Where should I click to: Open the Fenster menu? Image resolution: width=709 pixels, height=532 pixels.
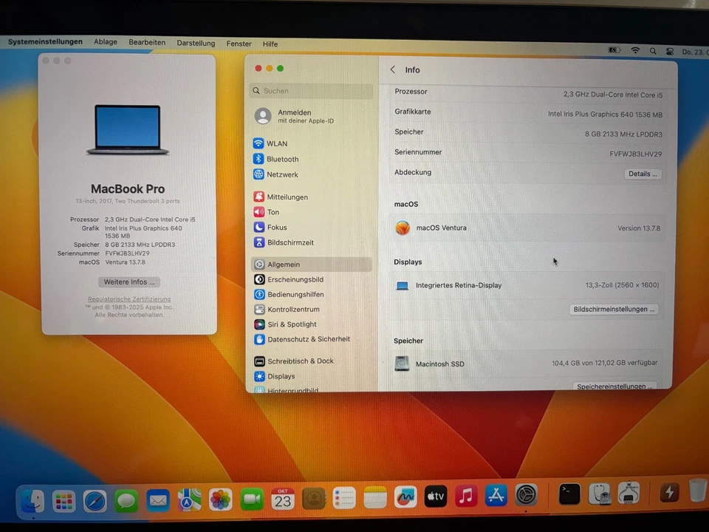(239, 44)
